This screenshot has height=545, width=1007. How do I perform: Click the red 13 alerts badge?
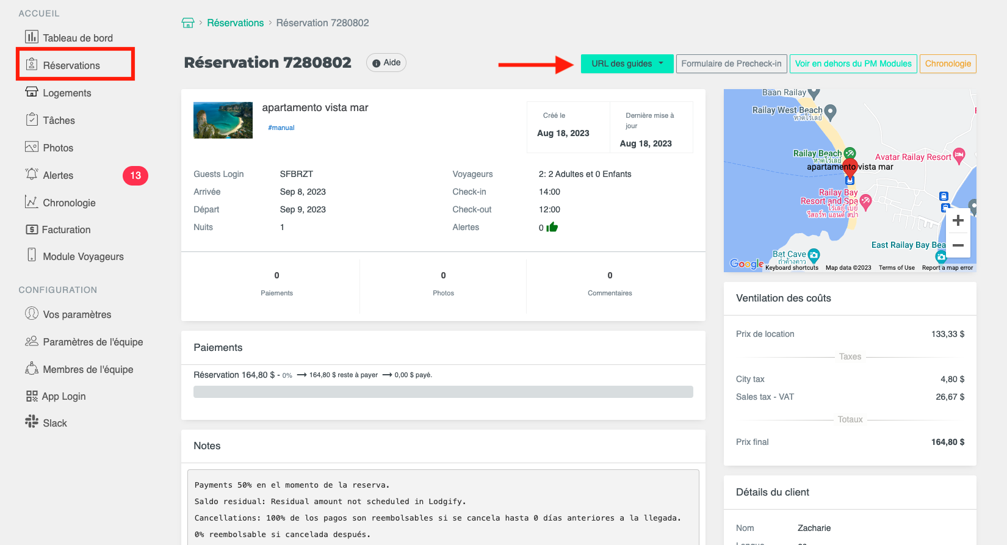coord(135,176)
